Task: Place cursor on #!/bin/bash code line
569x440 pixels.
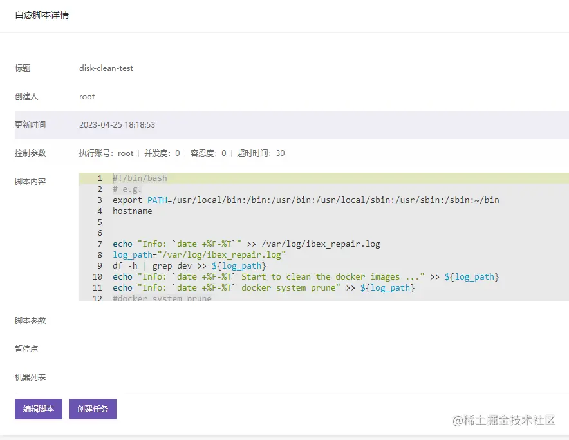Action: pyautogui.click(x=140, y=178)
